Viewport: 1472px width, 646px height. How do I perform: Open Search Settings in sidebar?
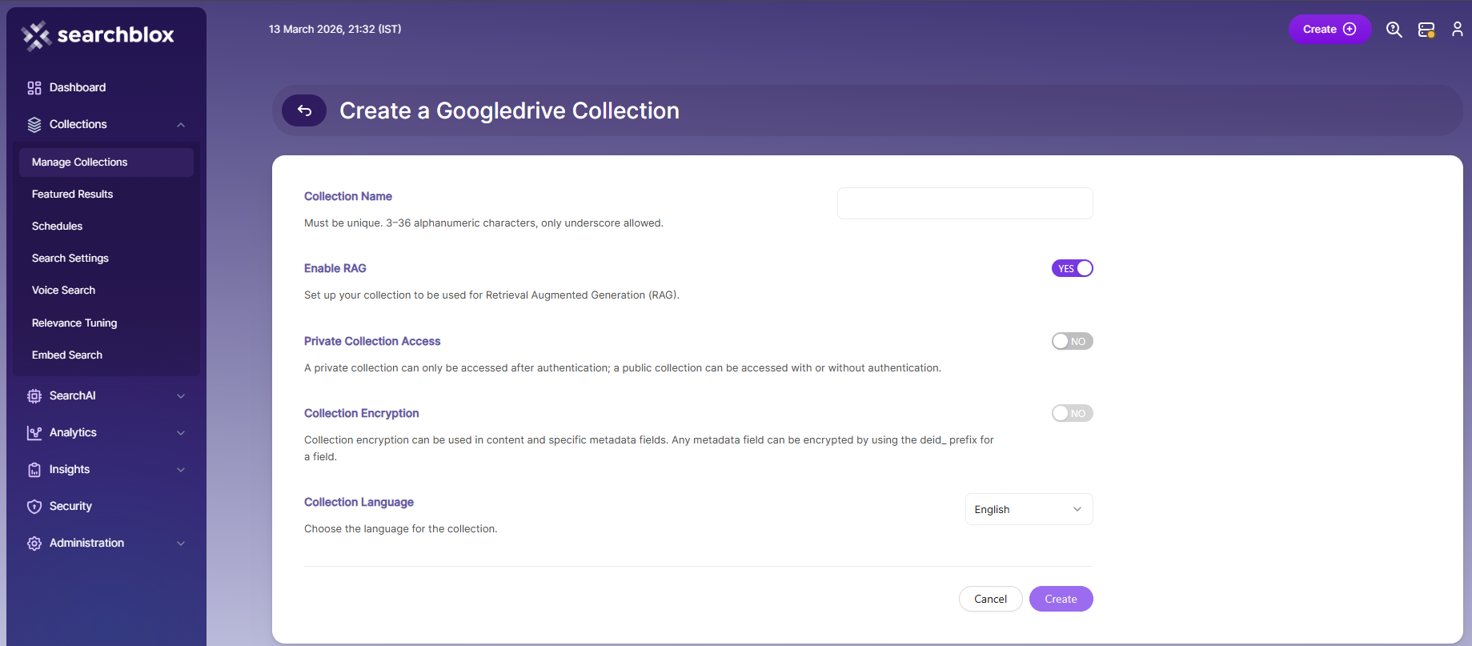(x=106, y=259)
